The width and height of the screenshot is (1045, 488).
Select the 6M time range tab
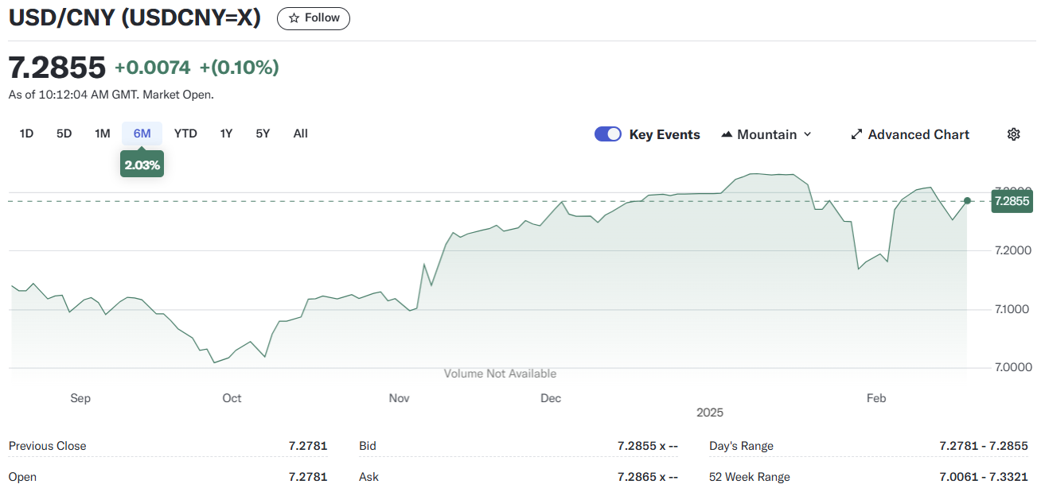tap(142, 134)
